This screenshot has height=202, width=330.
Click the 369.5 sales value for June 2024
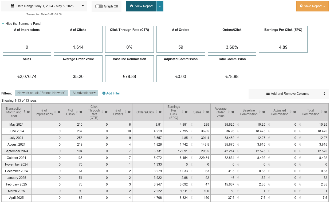(205, 131)
